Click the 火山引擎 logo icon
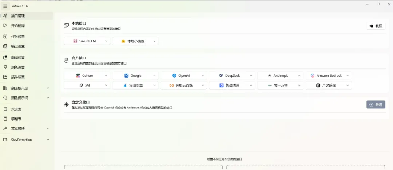 [125, 86]
